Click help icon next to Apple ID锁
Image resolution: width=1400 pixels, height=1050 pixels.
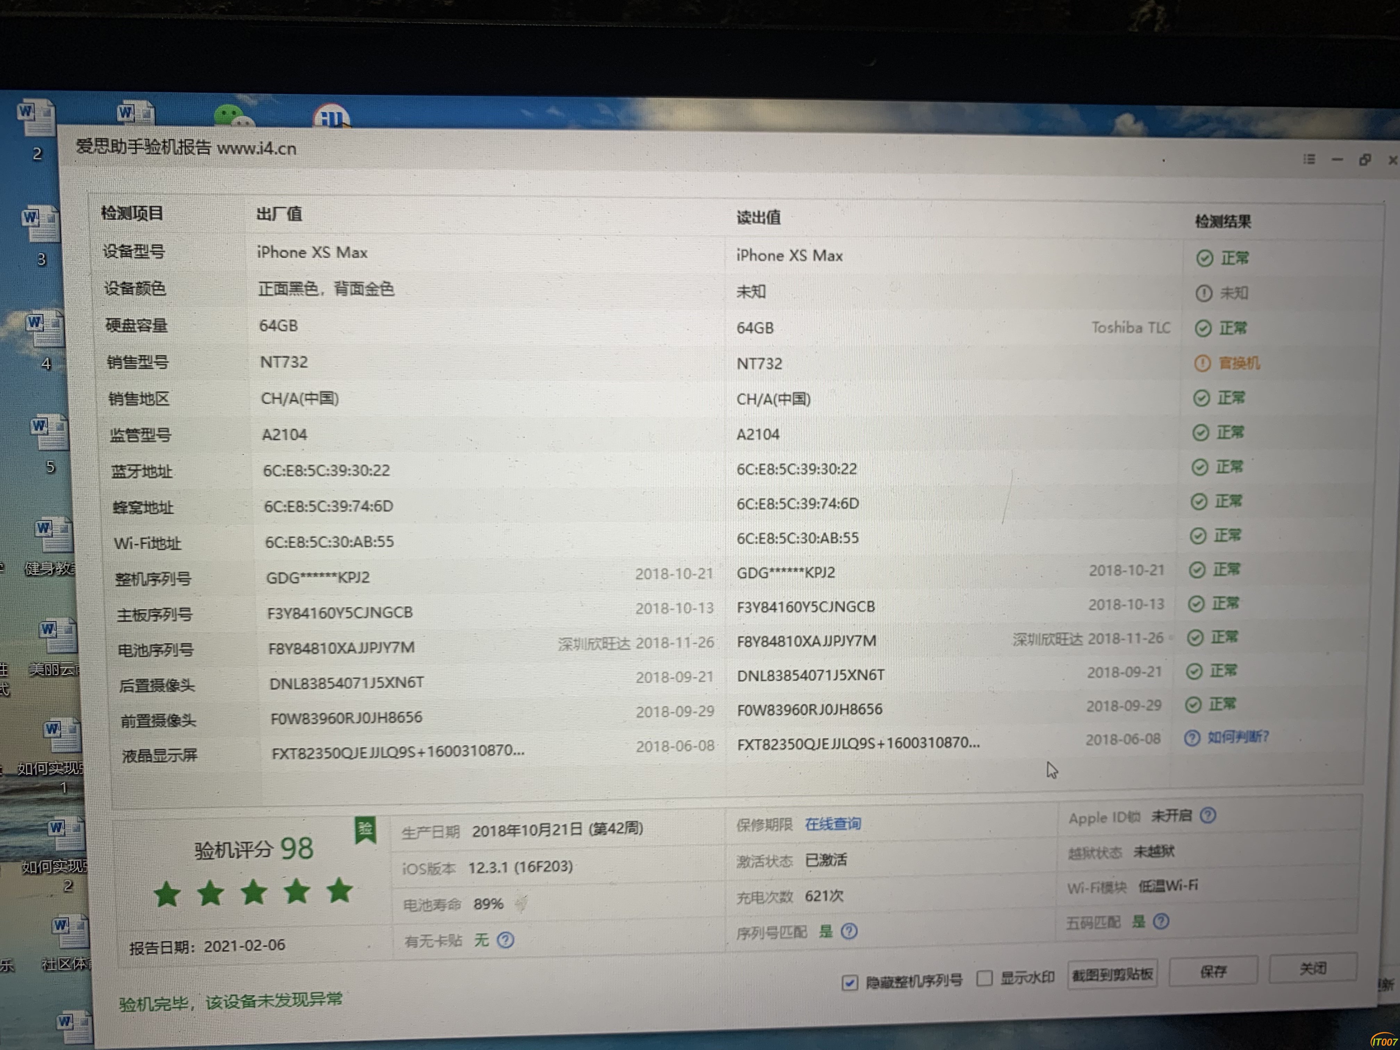[1208, 815]
